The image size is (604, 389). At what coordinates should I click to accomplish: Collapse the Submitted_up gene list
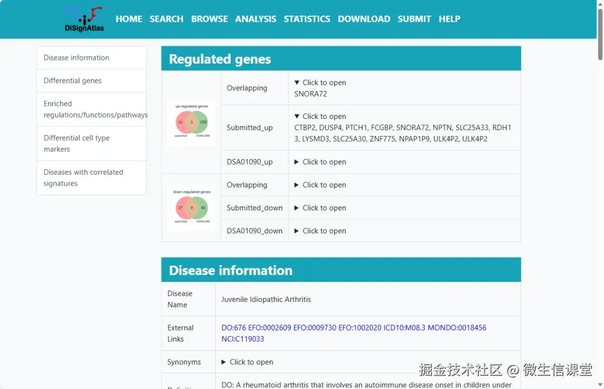[x=320, y=117]
